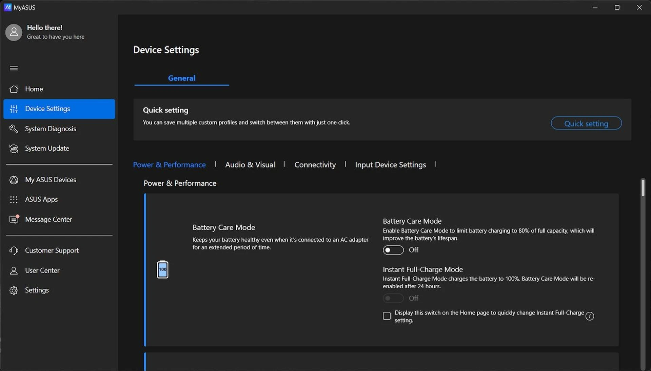Open ASUS Apps page

[x=59, y=200]
